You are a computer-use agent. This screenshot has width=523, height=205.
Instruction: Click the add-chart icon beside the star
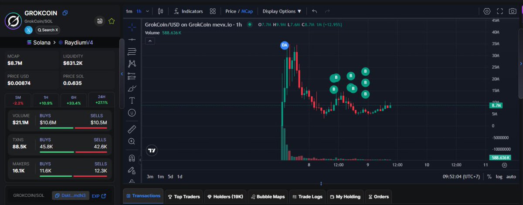100,21
